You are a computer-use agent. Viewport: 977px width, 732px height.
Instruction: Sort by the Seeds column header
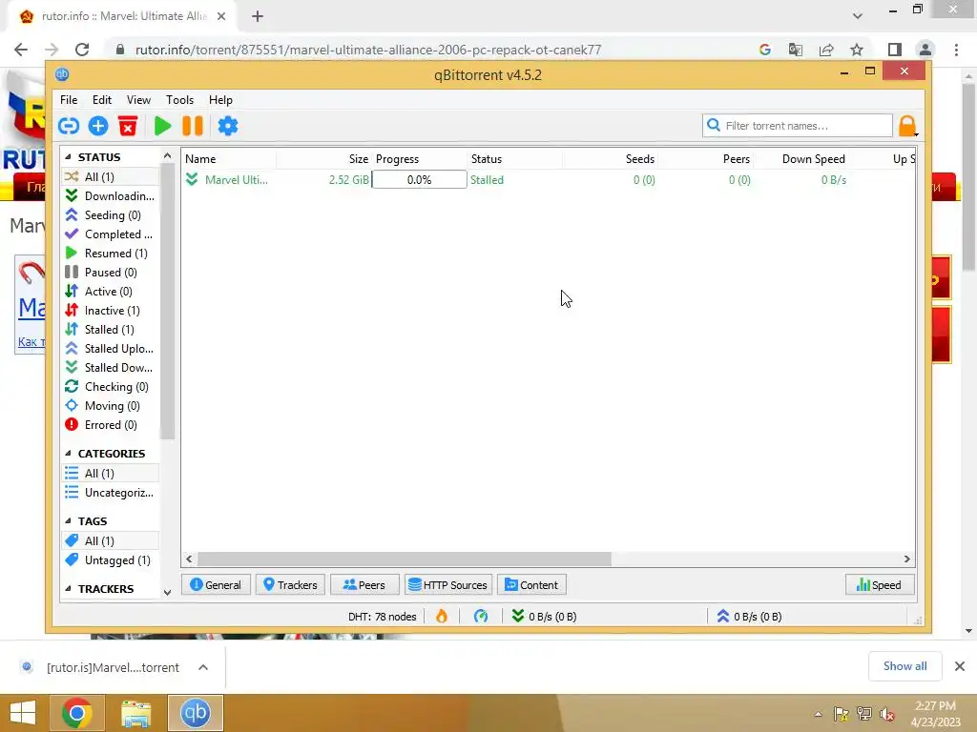610,159
